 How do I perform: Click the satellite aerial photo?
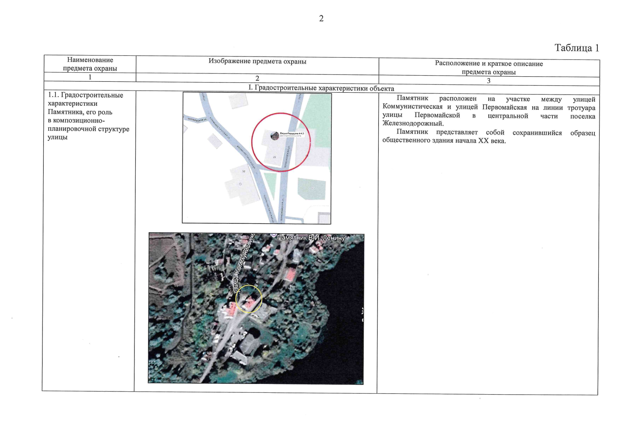click(x=256, y=308)
